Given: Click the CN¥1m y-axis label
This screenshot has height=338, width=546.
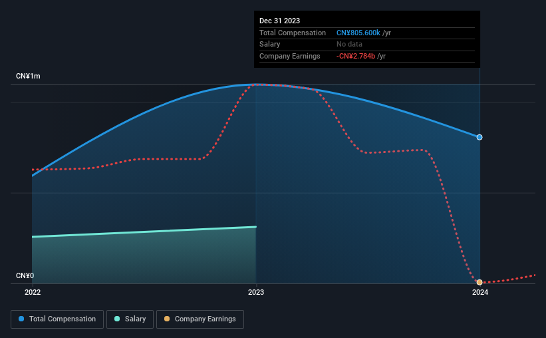Looking at the screenshot, I should pyautogui.click(x=28, y=76).
